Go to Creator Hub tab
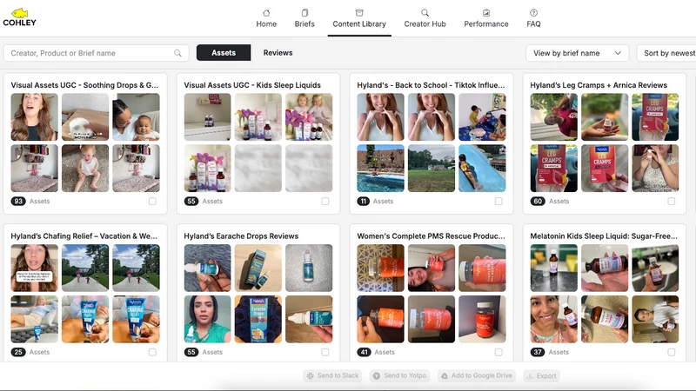The height and width of the screenshot is (391, 696). [425, 18]
